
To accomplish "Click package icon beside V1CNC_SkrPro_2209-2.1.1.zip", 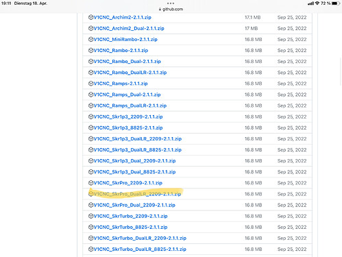I will click(90, 183).
